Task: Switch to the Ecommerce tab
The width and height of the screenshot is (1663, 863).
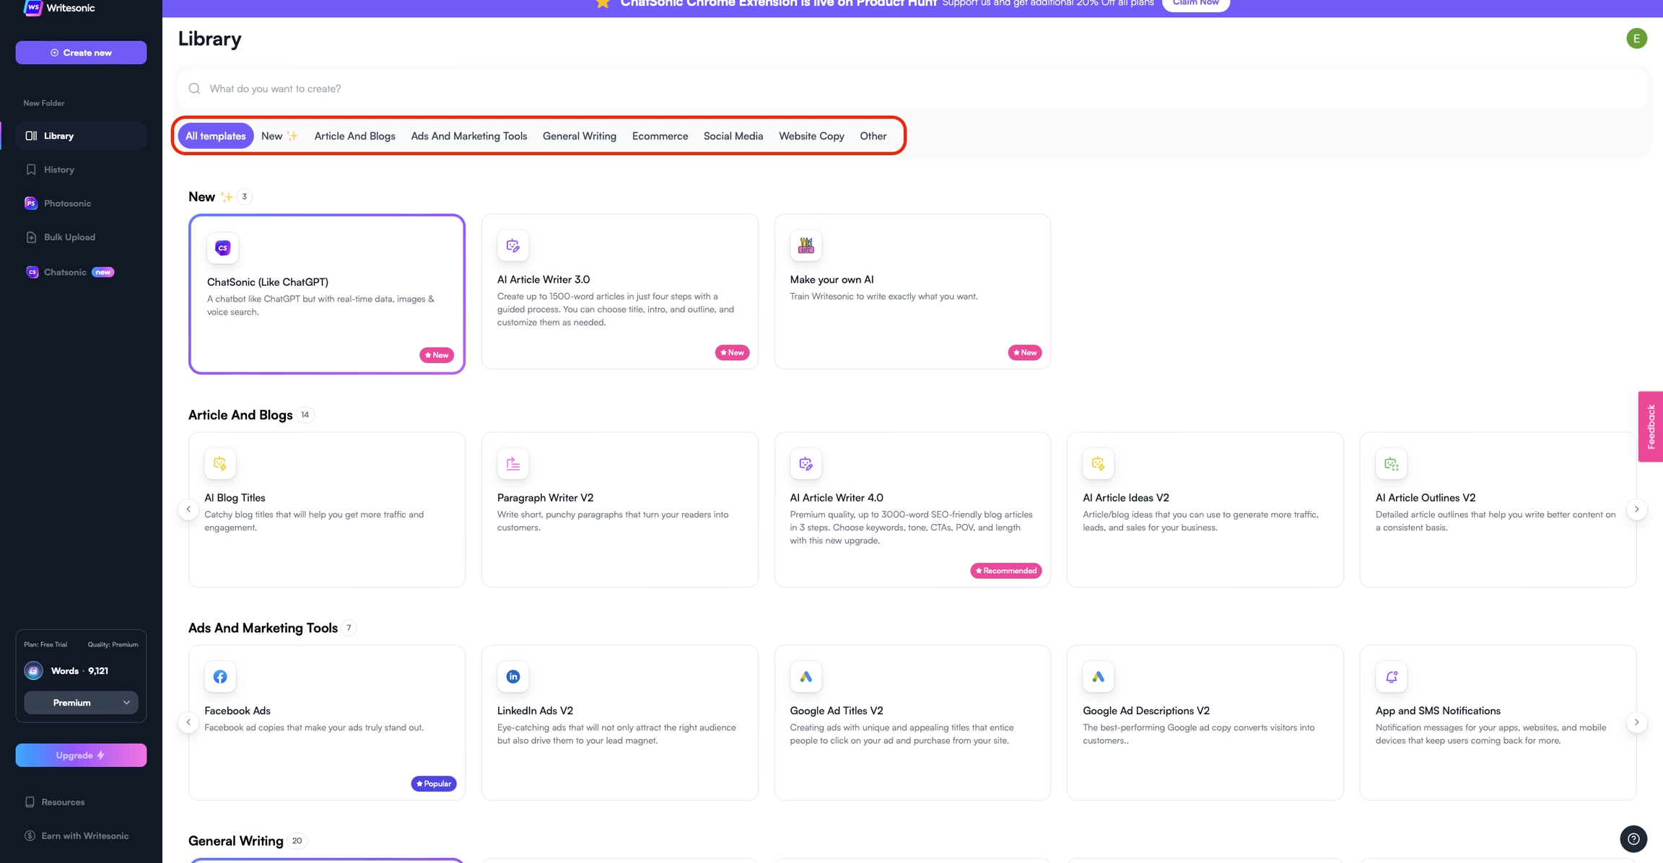Action: coord(660,136)
